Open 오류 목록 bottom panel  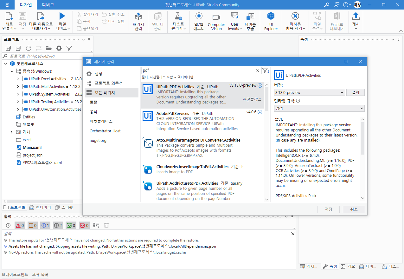tap(40, 275)
